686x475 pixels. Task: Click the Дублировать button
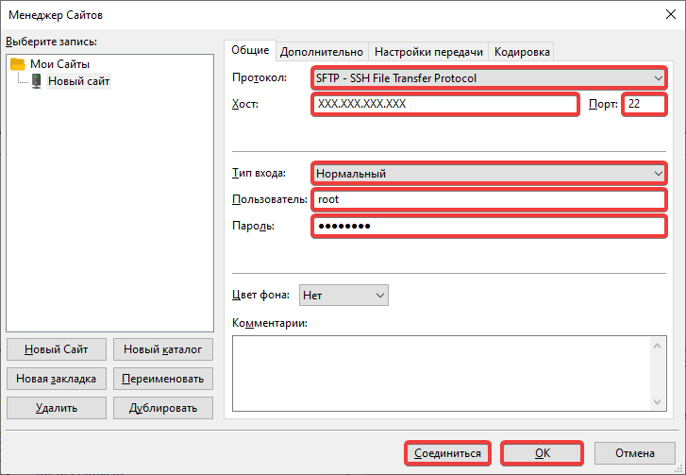tap(163, 408)
